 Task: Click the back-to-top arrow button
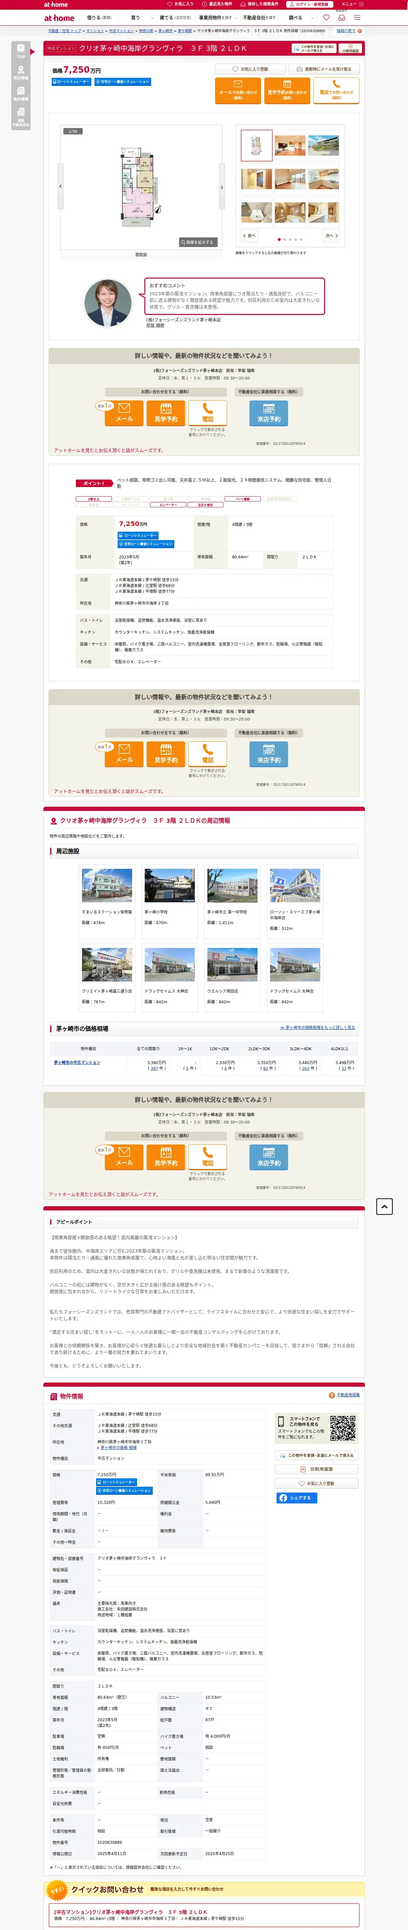[x=384, y=1206]
